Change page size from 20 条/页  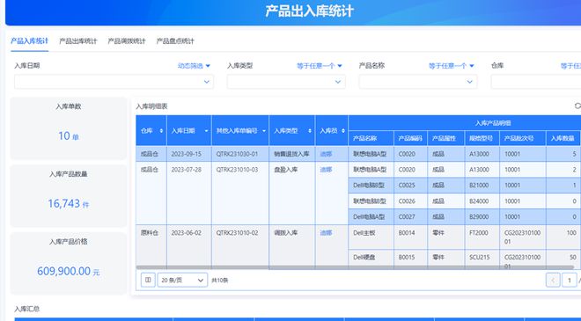pyautogui.click(x=182, y=281)
